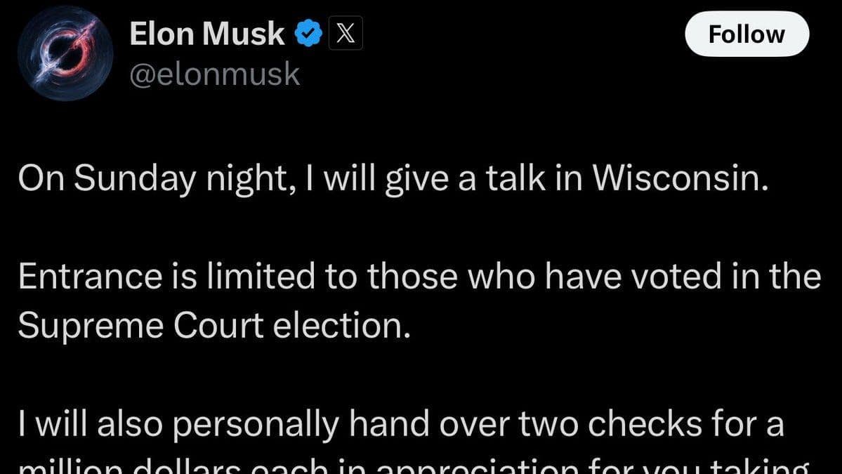The image size is (842, 474).
Task: Select the tweet text mentioning Wisconsin
Action: 393,178
